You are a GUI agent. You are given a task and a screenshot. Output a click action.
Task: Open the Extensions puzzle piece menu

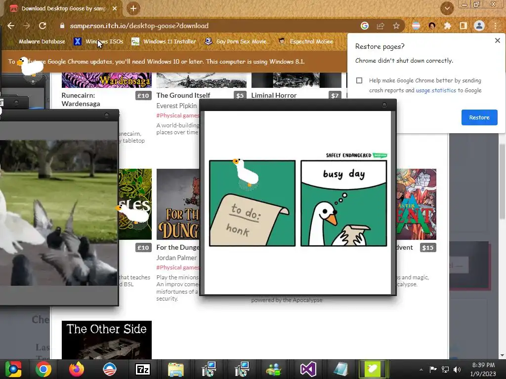[448, 26]
